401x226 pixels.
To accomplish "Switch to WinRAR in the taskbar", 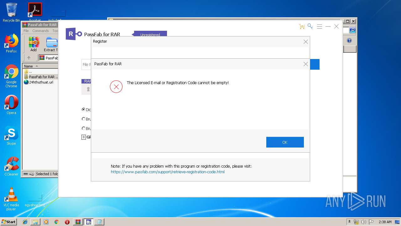I will click(x=78, y=222).
